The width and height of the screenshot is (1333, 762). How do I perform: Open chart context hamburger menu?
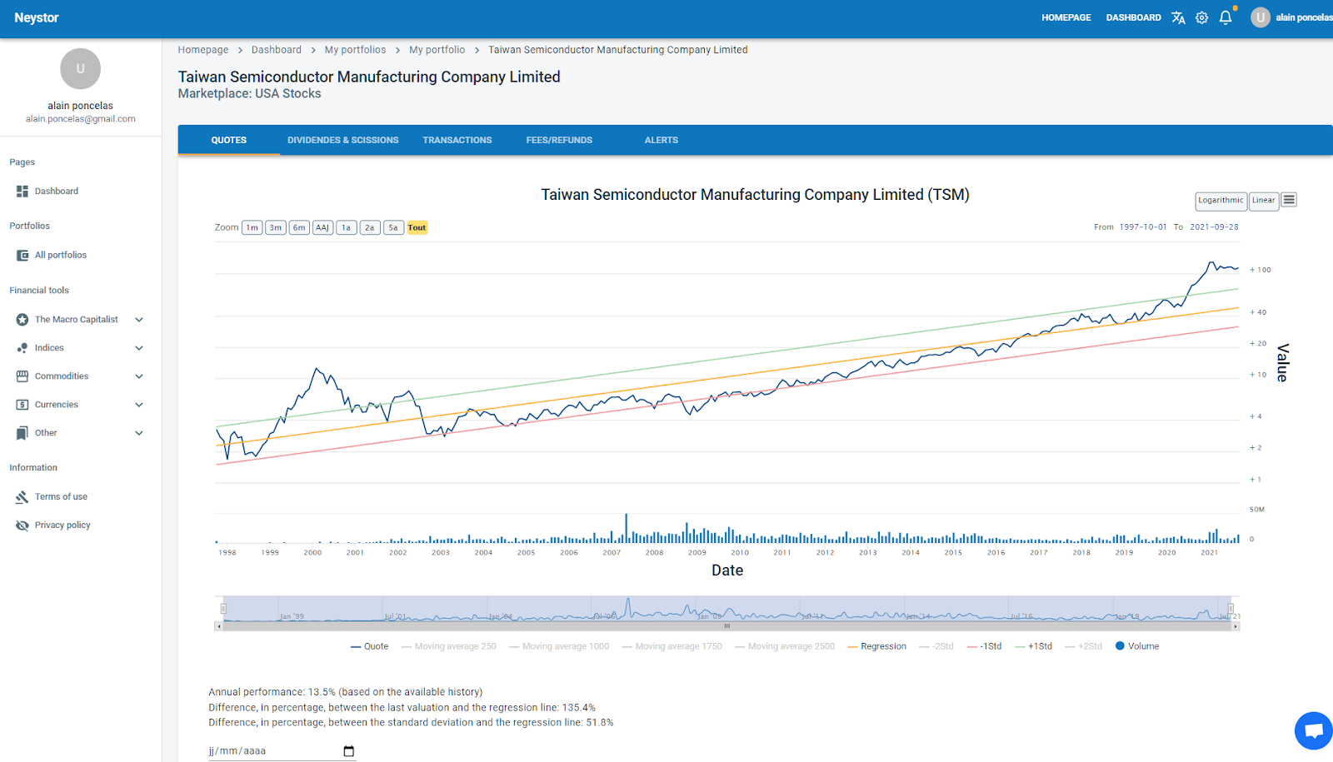pyautogui.click(x=1289, y=200)
